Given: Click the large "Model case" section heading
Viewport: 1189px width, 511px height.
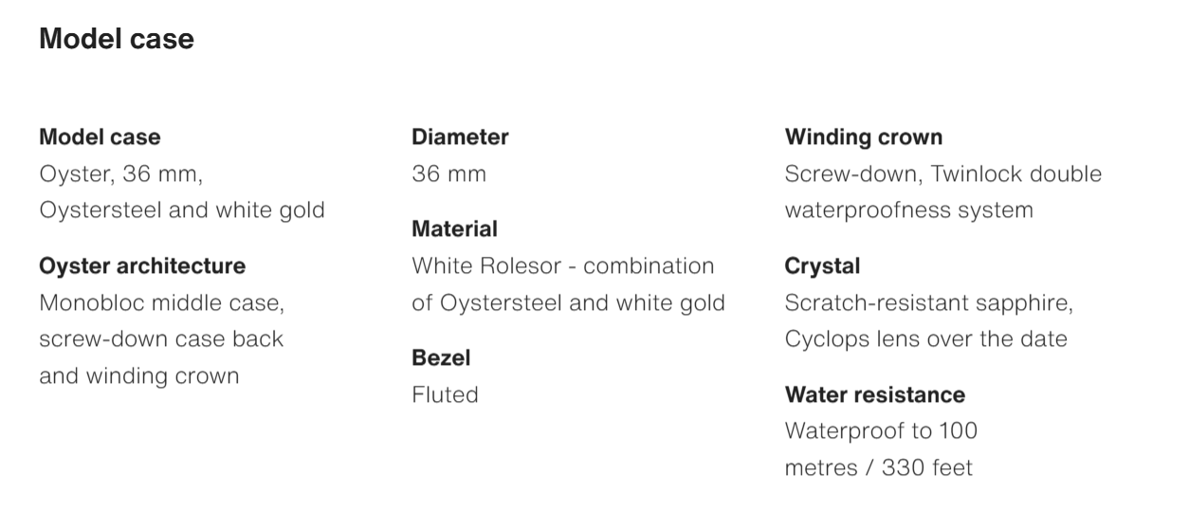Looking at the screenshot, I should pos(117,39).
